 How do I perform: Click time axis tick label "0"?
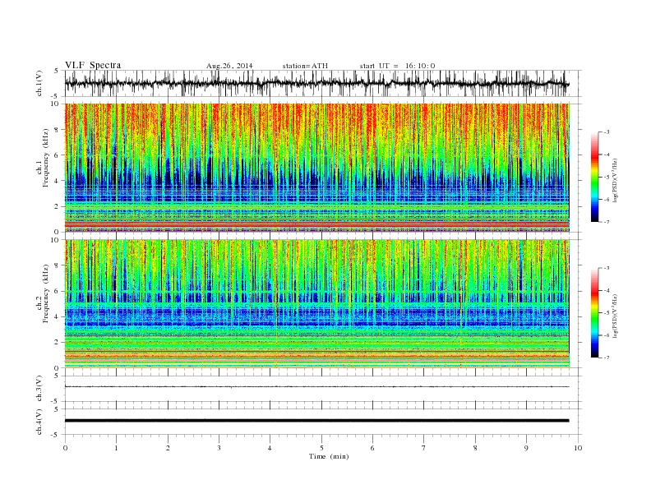65,448
